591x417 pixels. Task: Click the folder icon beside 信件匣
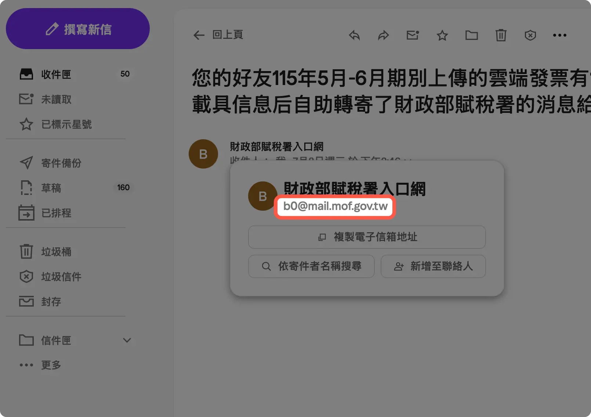pyautogui.click(x=26, y=340)
